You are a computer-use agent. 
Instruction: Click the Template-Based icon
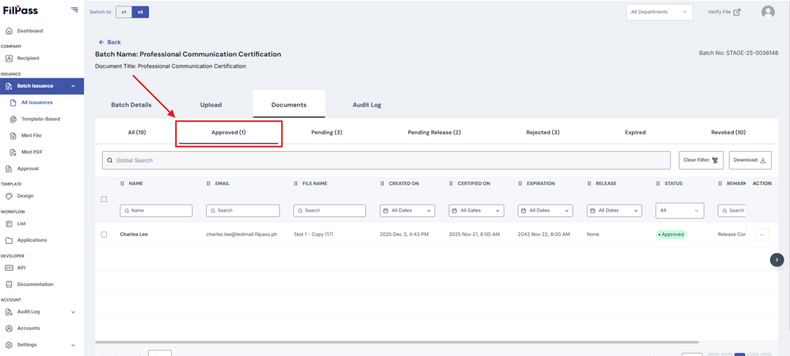pos(13,119)
